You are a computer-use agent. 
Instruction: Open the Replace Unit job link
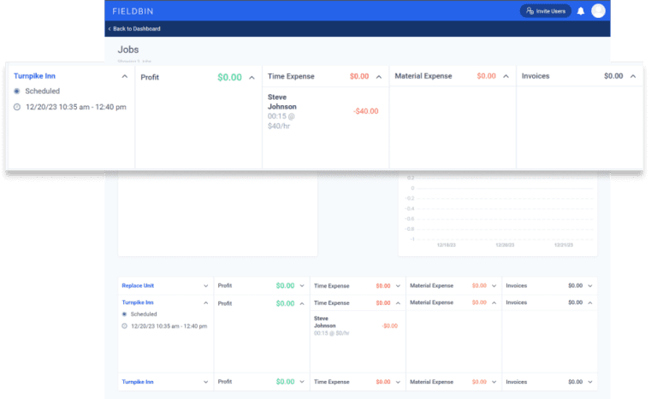[x=139, y=285]
